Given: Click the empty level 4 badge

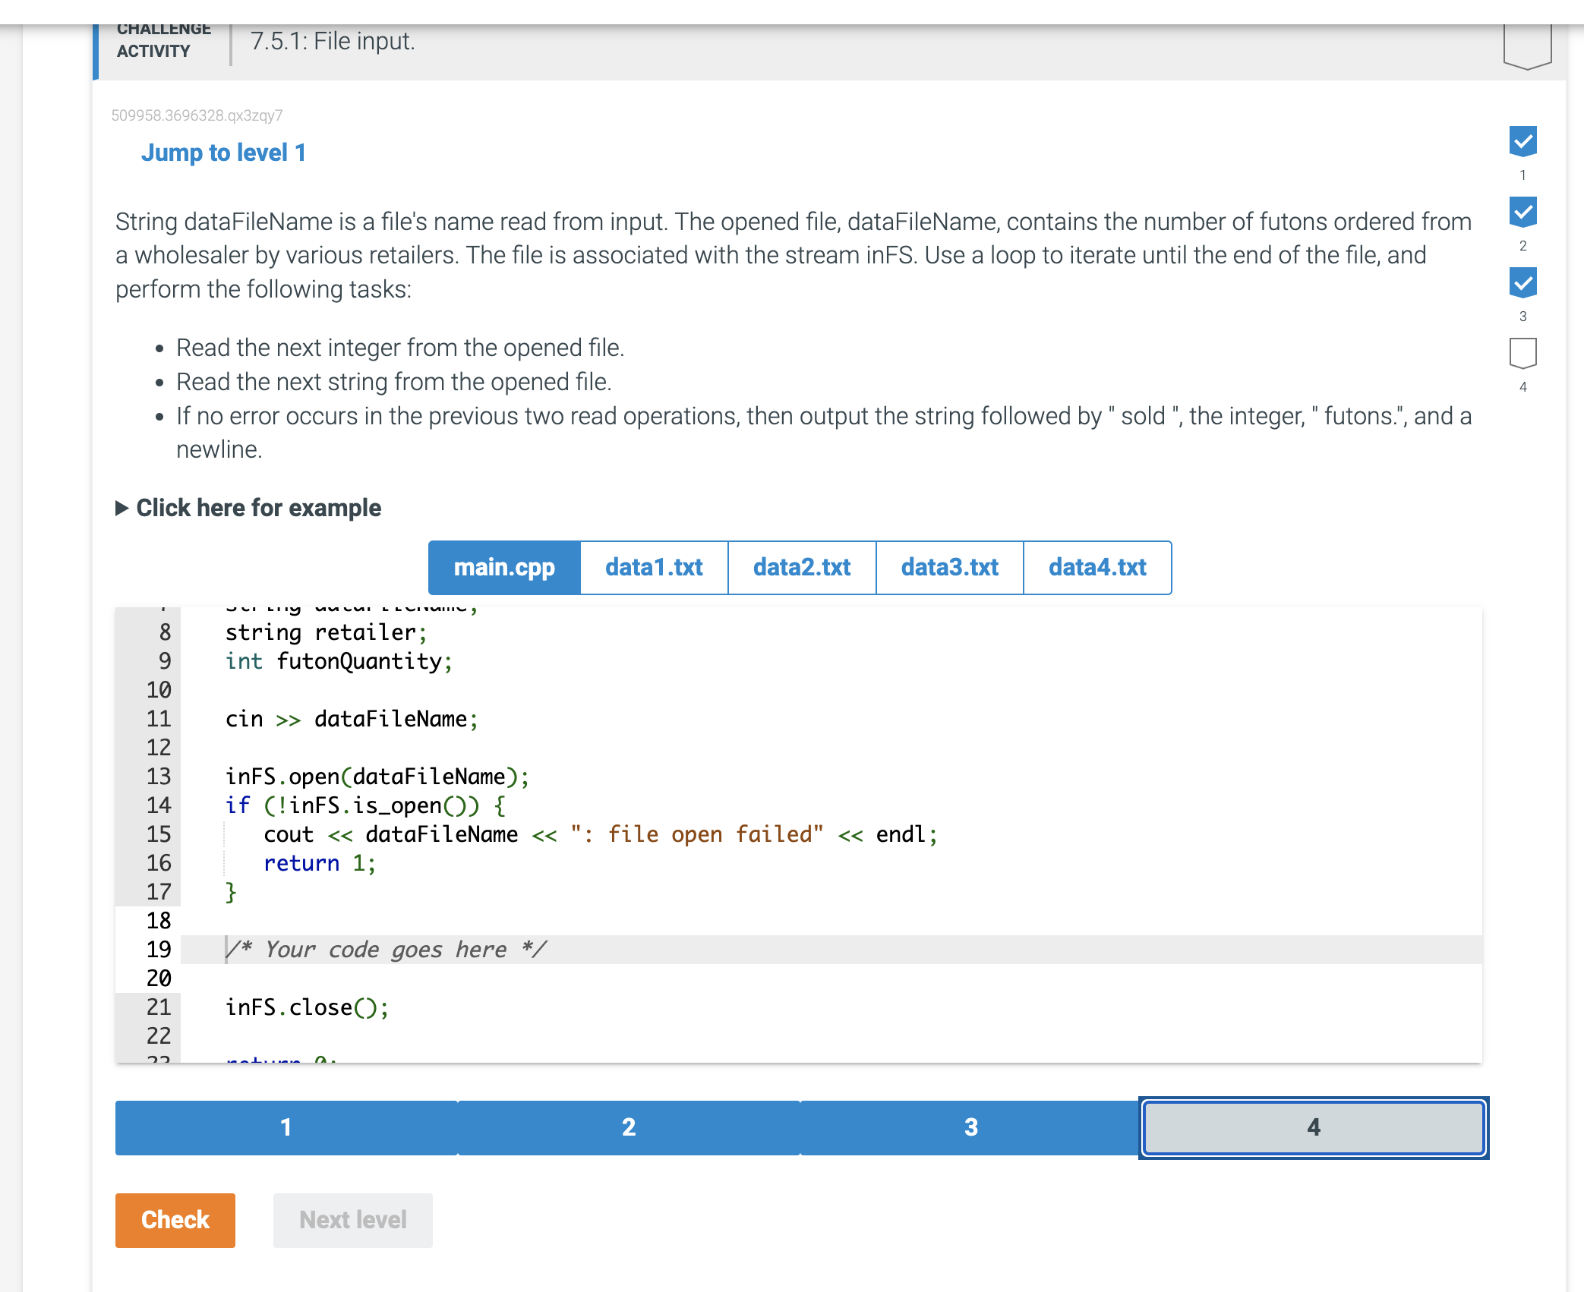Looking at the screenshot, I should click(x=1522, y=353).
